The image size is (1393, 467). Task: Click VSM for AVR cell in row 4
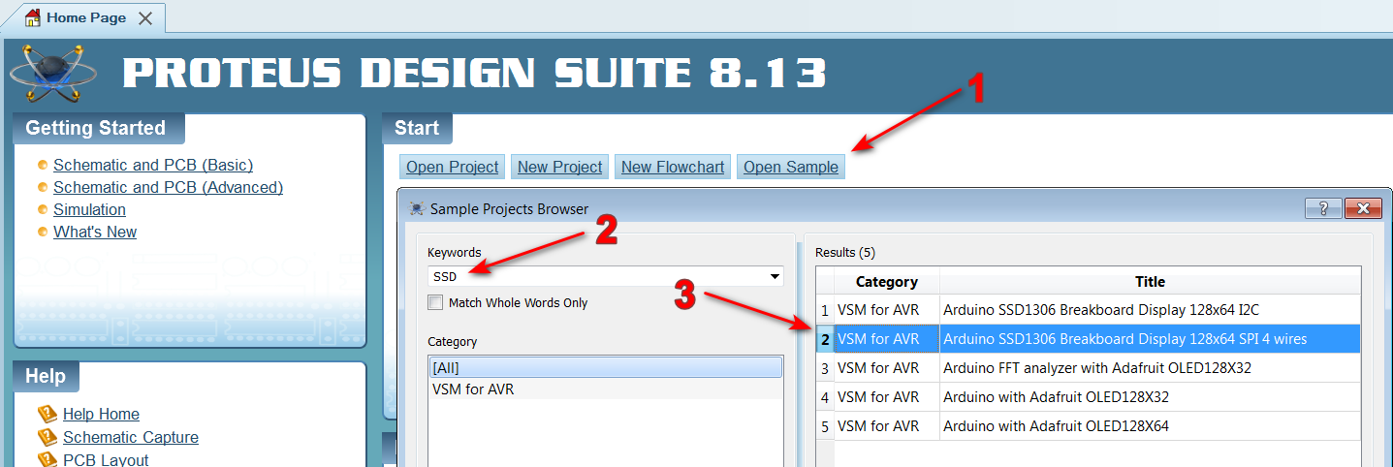(x=887, y=397)
